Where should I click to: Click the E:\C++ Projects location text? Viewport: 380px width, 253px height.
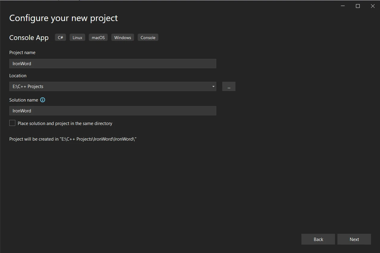coord(28,87)
